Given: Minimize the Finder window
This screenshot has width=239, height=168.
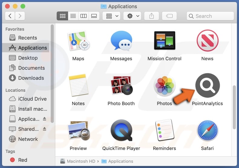Looking at the screenshot, I should 15,6.
